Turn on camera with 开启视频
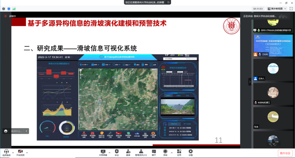Screen dimensions: 295x158 click(20, 151)
